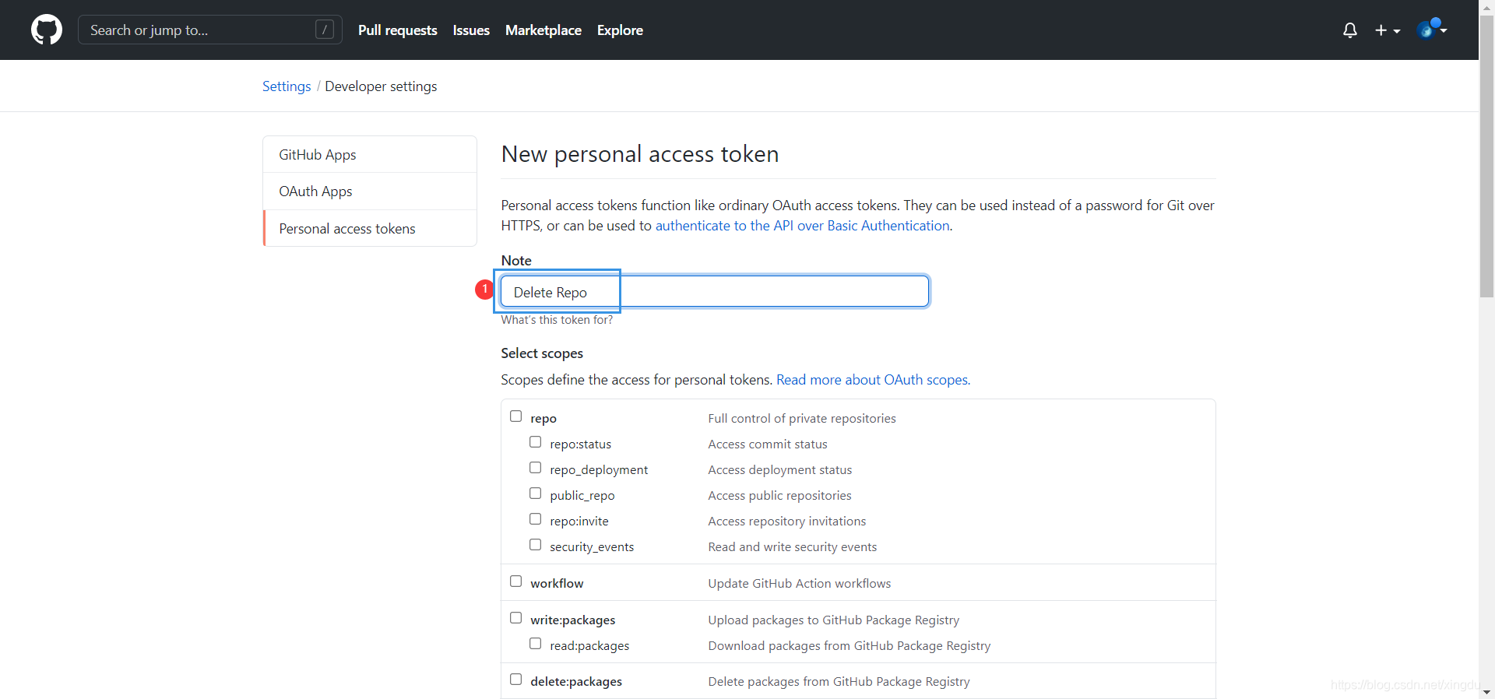The image size is (1495, 699).
Task: Select GitHub Apps in sidebar
Action: click(x=370, y=154)
